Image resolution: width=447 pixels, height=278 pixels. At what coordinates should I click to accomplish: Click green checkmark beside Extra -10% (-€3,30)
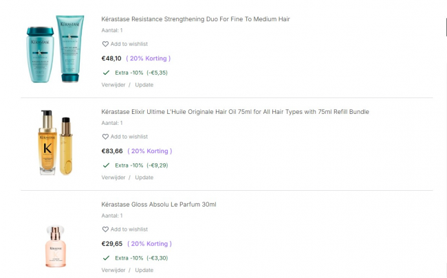coord(106,257)
